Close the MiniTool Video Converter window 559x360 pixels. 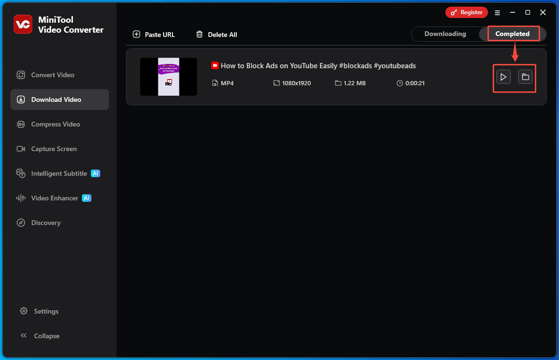[x=543, y=12]
